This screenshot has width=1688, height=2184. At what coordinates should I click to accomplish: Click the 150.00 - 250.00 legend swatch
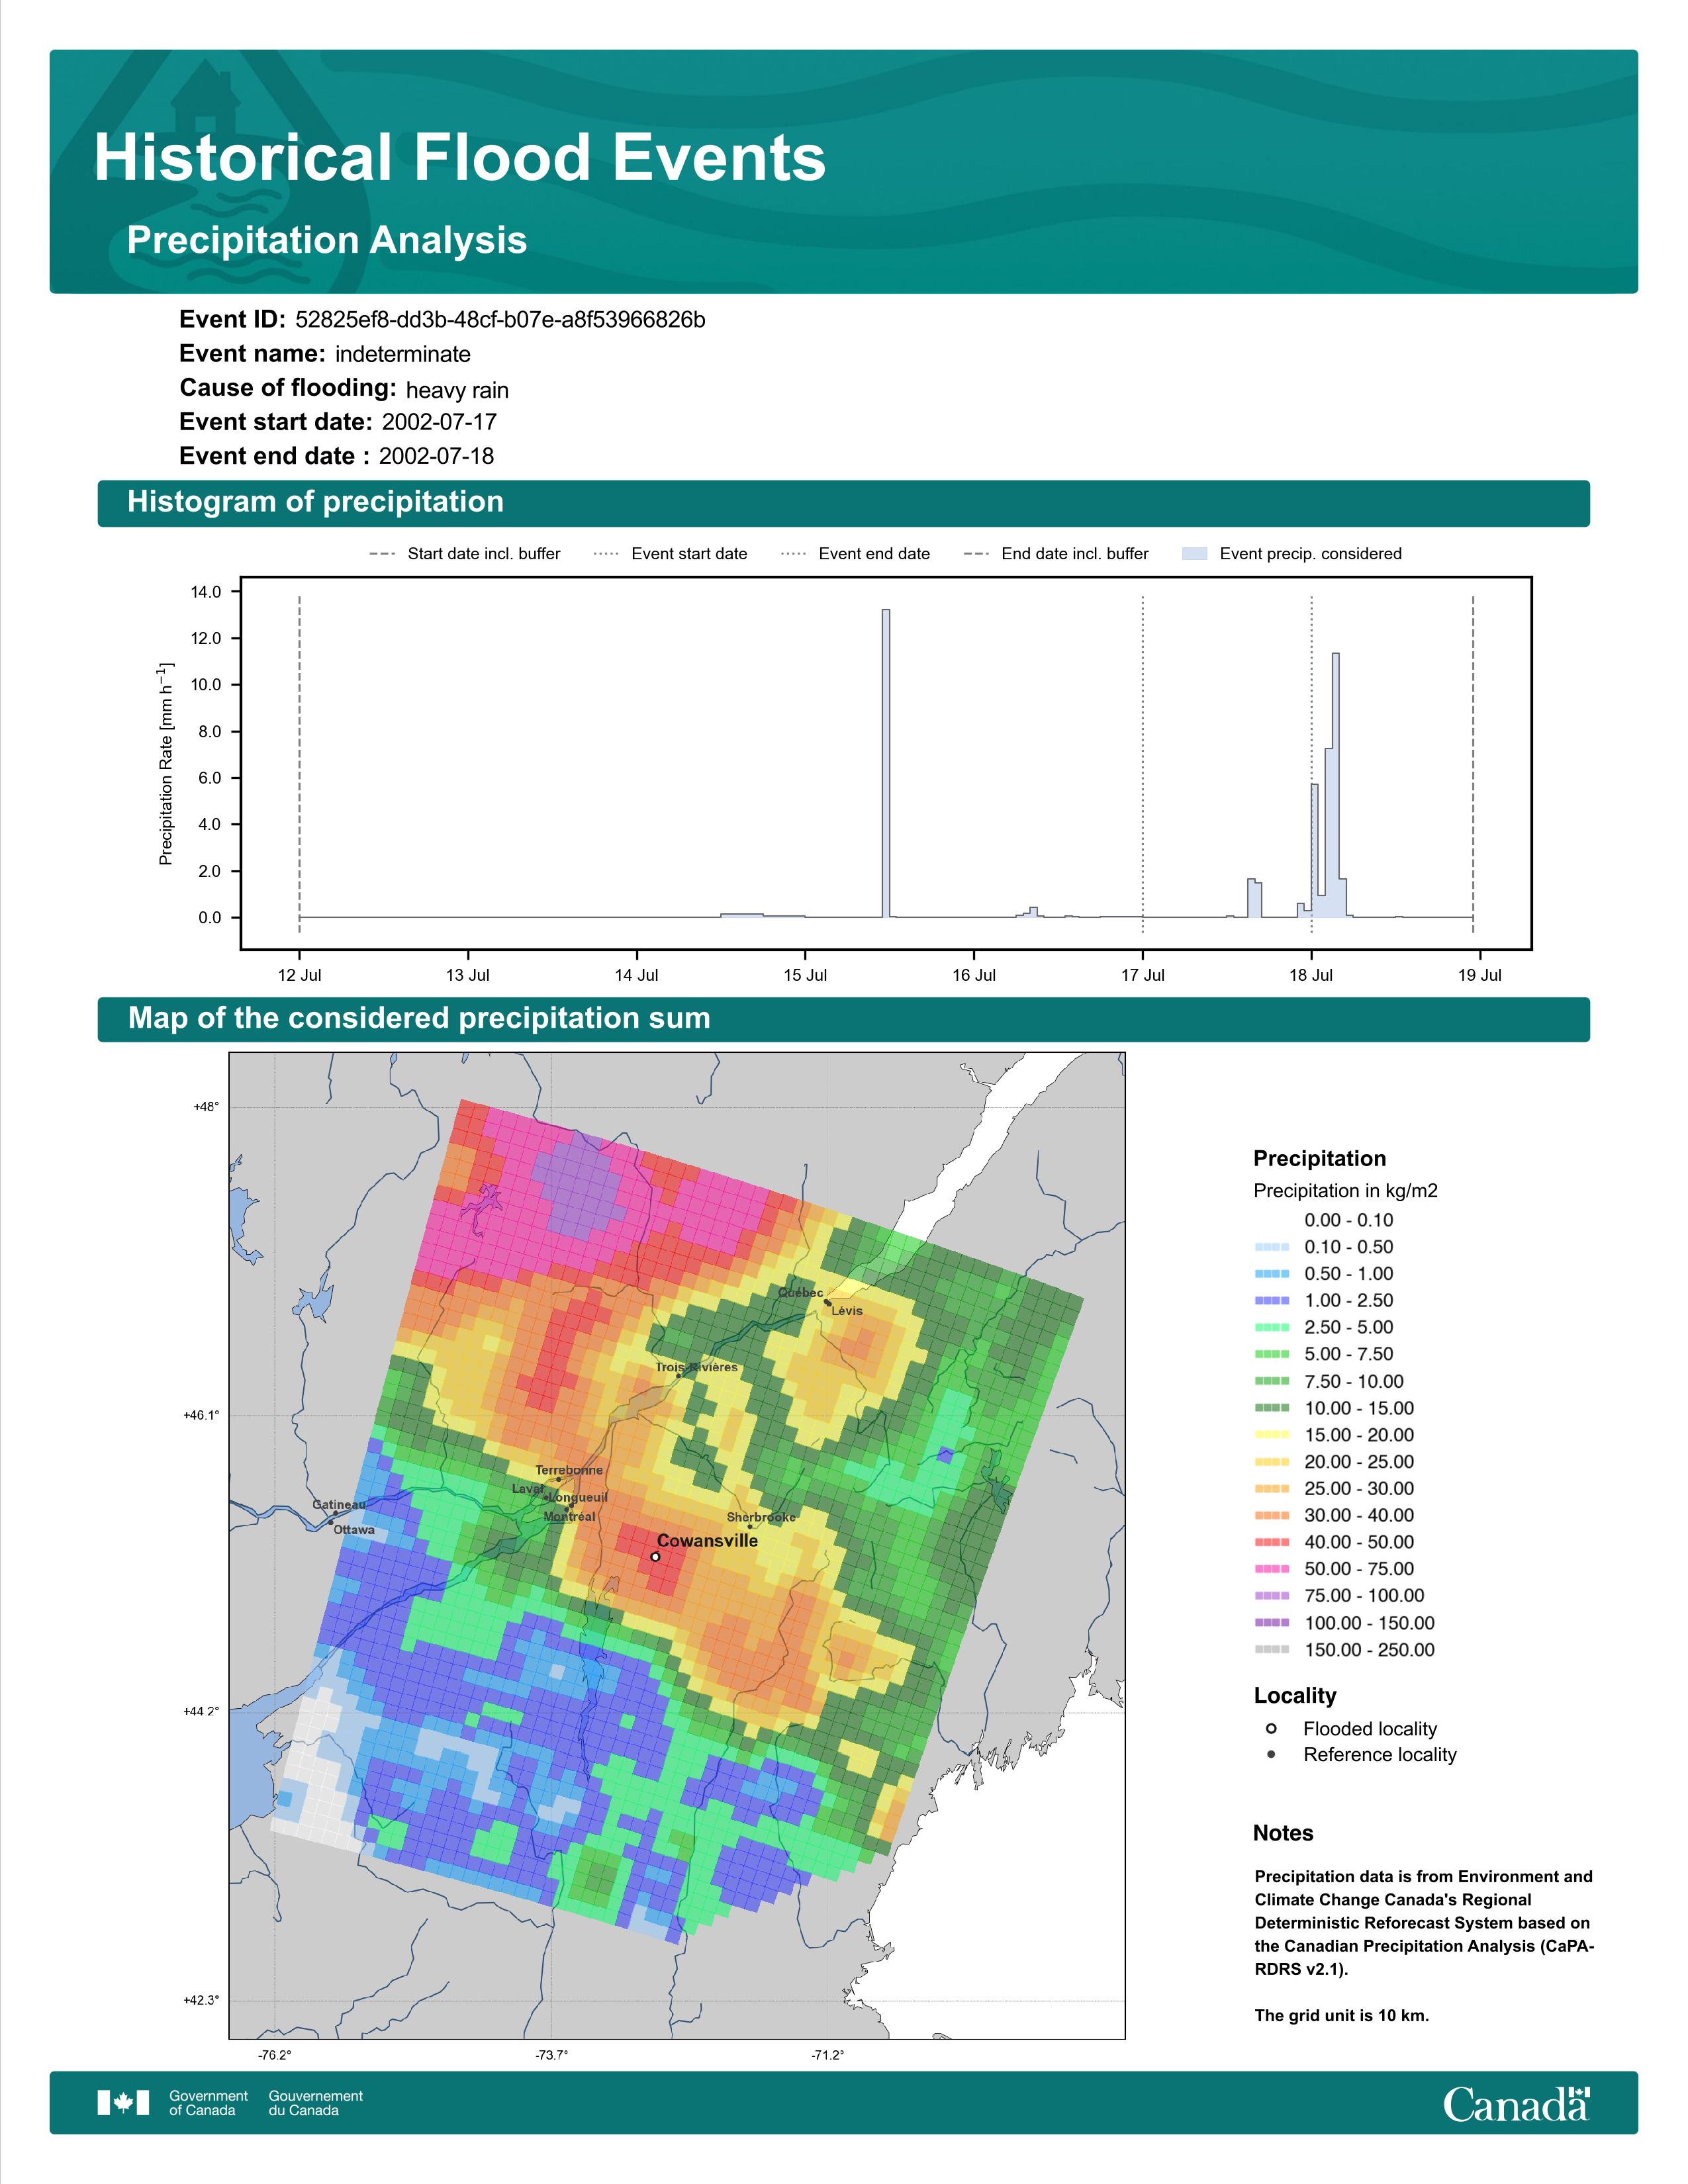coord(1272,1650)
